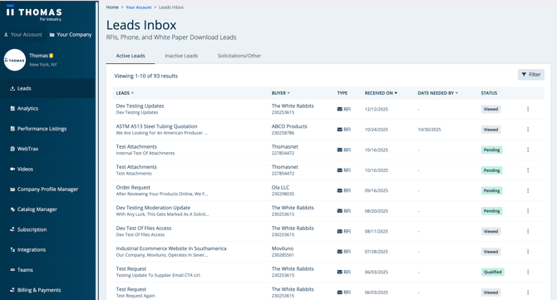The image size is (557, 300).
Task: Click RFI envelope icon for ABCO Products row
Action: 339,130
